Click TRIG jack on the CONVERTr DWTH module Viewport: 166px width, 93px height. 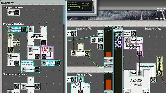pos(50,49)
